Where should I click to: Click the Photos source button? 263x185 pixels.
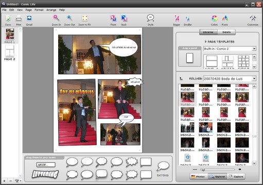pyautogui.click(x=199, y=176)
